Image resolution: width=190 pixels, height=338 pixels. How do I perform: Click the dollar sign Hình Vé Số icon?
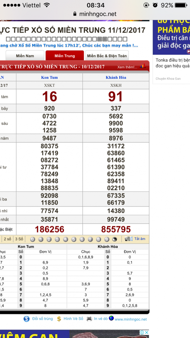pyautogui.click(x=59, y=319)
